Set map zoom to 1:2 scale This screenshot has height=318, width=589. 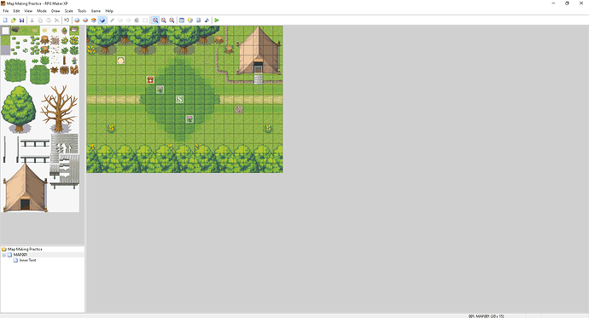(x=163, y=20)
